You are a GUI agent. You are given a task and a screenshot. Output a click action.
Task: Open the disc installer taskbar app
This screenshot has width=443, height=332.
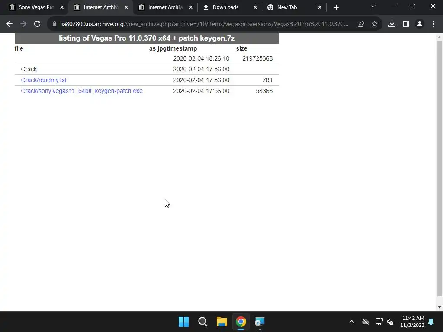point(260,322)
